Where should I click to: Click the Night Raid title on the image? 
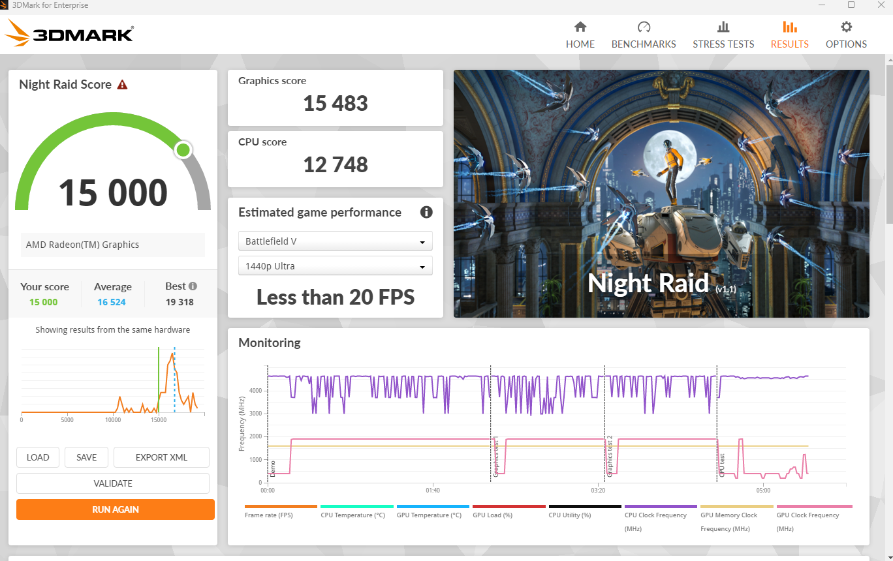pos(648,283)
